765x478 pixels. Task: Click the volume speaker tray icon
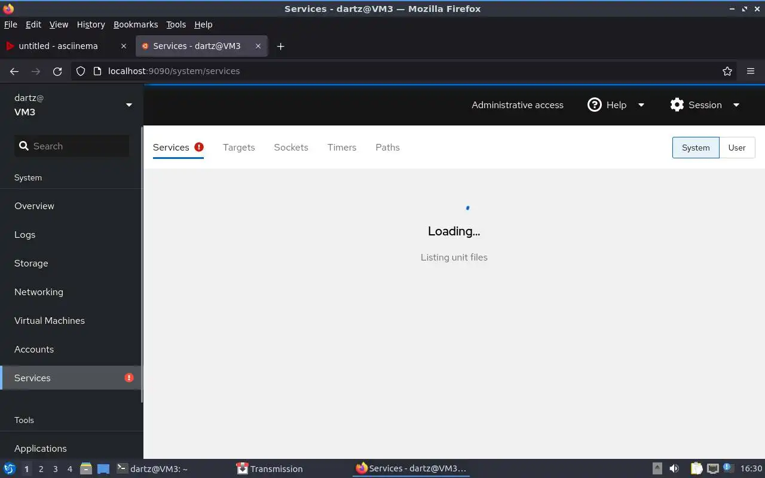point(674,469)
